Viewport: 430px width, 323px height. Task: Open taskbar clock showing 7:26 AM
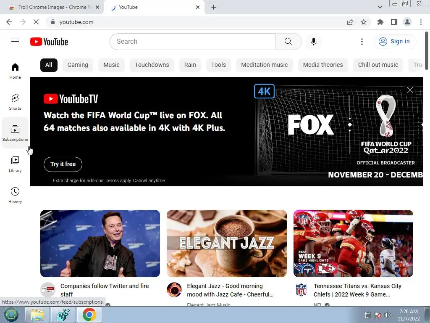[409, 315]
